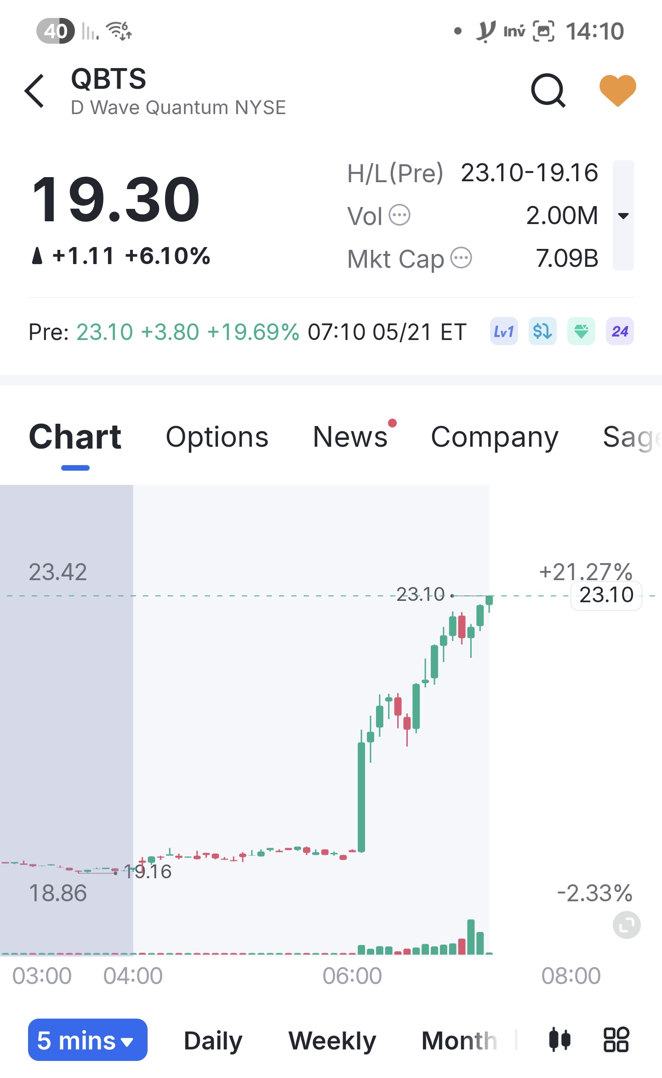Expand the quote details dropdown arrow
This screenshot has width=662, height=1078.
[x=623, y=215]
